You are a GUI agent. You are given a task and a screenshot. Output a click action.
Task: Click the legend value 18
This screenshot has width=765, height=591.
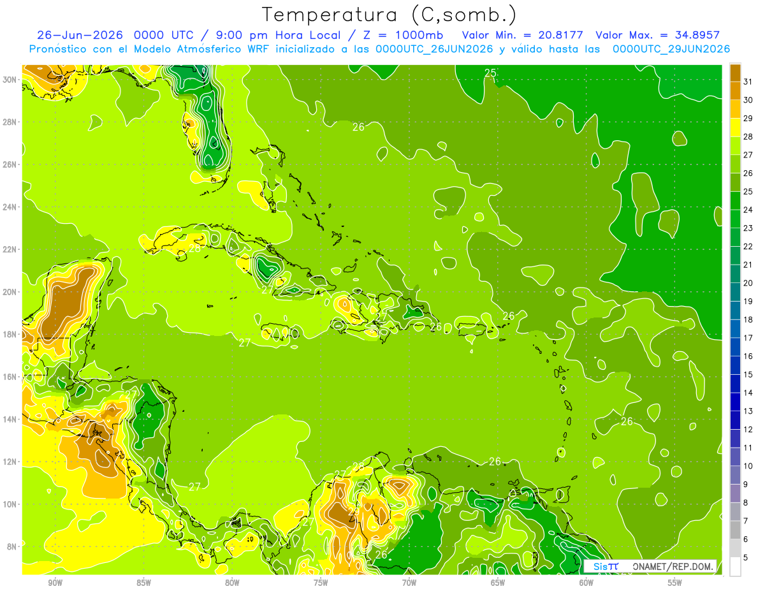(x=748, y=320)
